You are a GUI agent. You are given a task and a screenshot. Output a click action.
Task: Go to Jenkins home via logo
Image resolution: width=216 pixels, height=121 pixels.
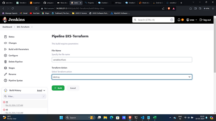14,20
